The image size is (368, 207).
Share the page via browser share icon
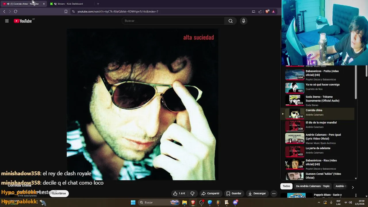tap(260, 11)
